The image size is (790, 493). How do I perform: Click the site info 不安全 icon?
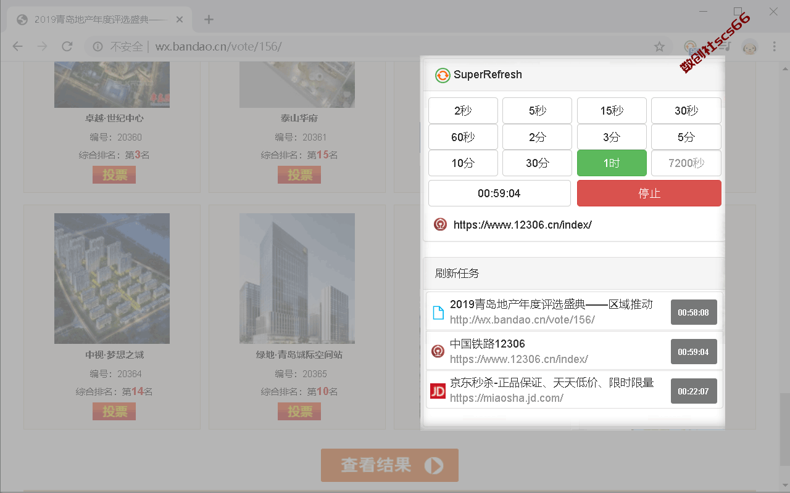(98, 47)
